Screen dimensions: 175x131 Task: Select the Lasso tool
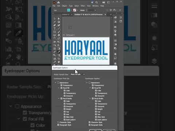click(59, 22)
